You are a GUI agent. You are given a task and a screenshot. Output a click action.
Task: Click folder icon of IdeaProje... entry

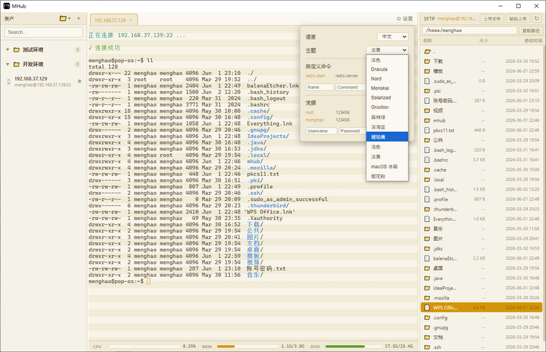(427, 288)
